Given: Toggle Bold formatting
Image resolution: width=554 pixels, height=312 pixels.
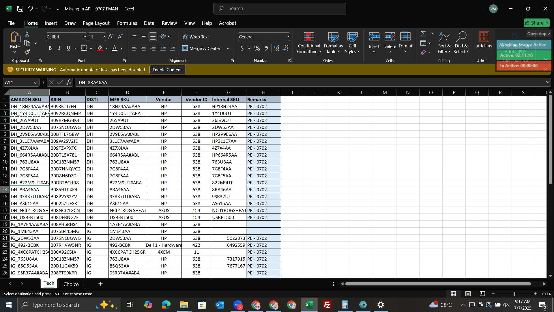Looking at the screenshot, I should [50, 48].
